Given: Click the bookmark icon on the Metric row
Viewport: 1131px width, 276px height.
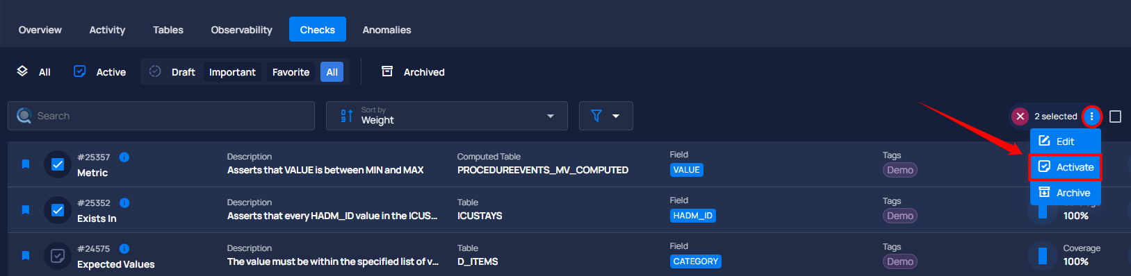Looking at the screenshot, I should point(26,164).
